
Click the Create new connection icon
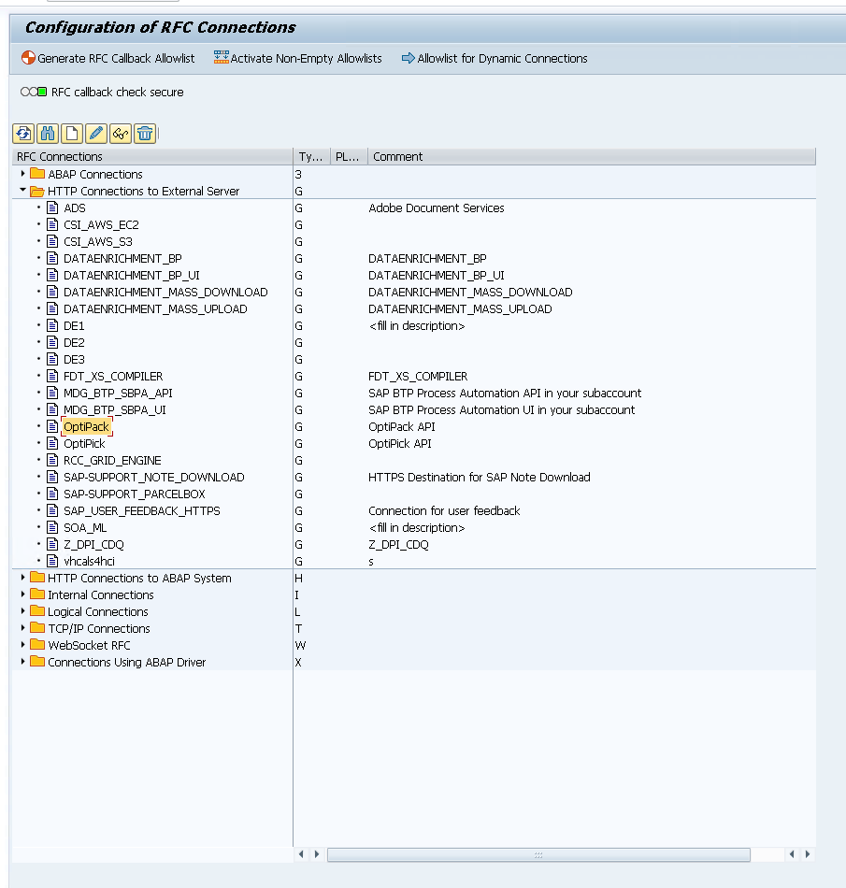click(x=72, y=134)
